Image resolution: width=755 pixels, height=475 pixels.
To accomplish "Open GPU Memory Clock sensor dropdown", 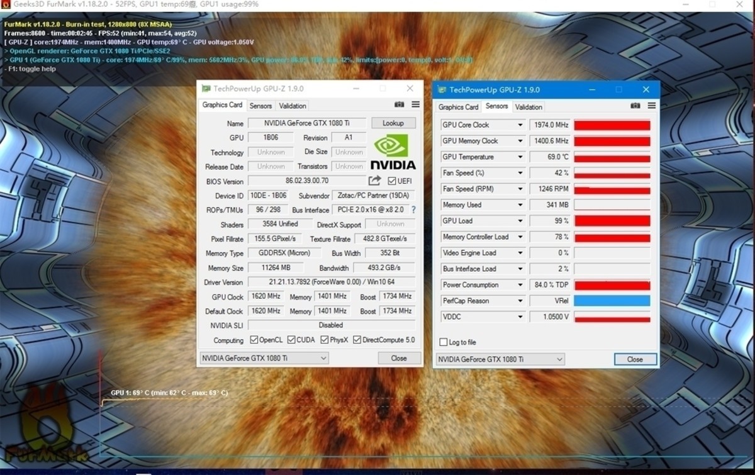I will point(520,141).
